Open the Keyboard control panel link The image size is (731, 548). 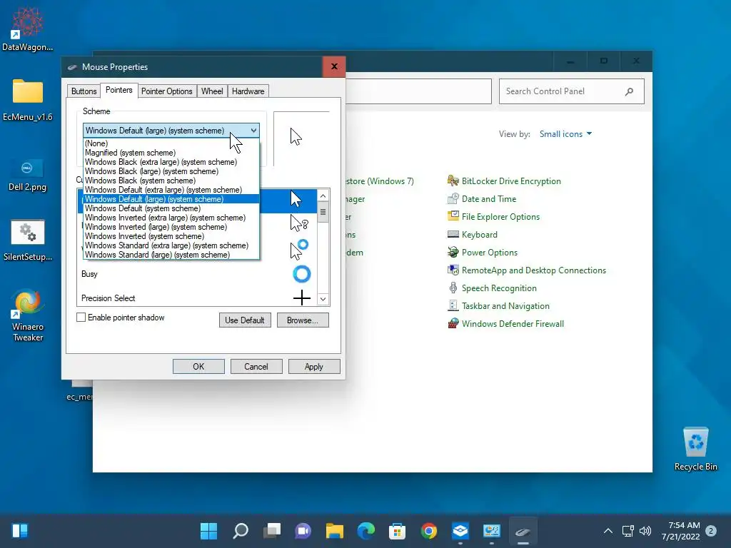coord(479,234)
